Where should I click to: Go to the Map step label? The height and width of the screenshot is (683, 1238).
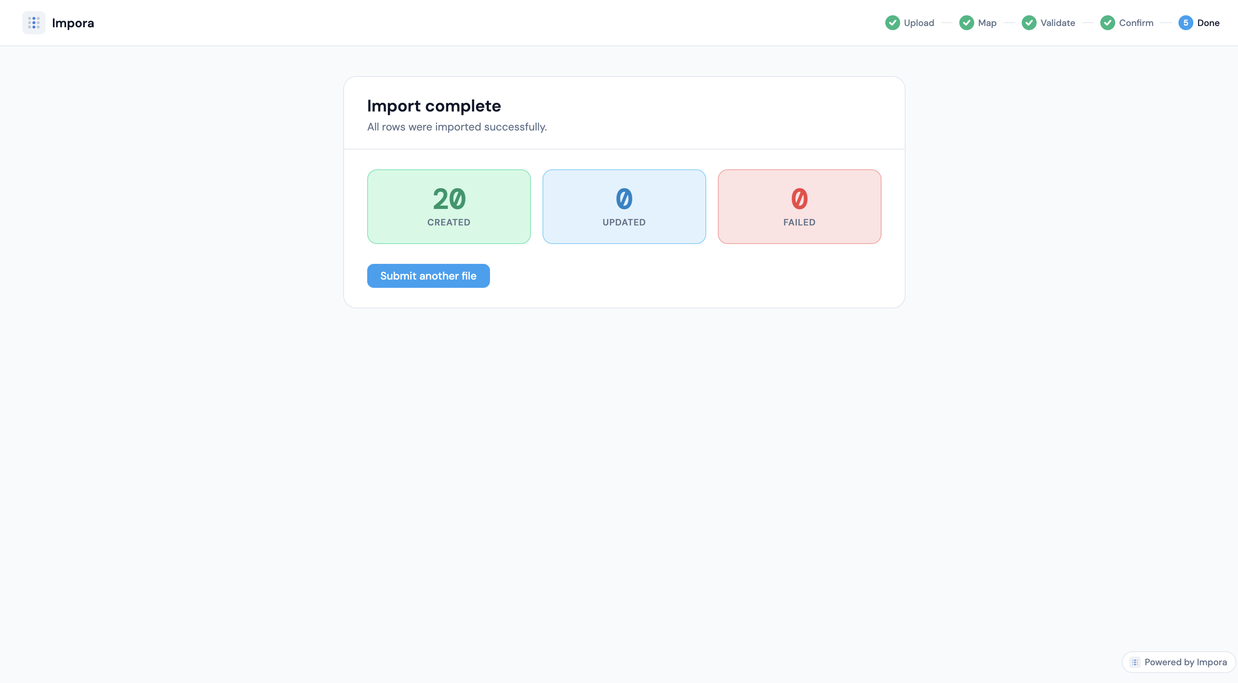click(987, 23)
